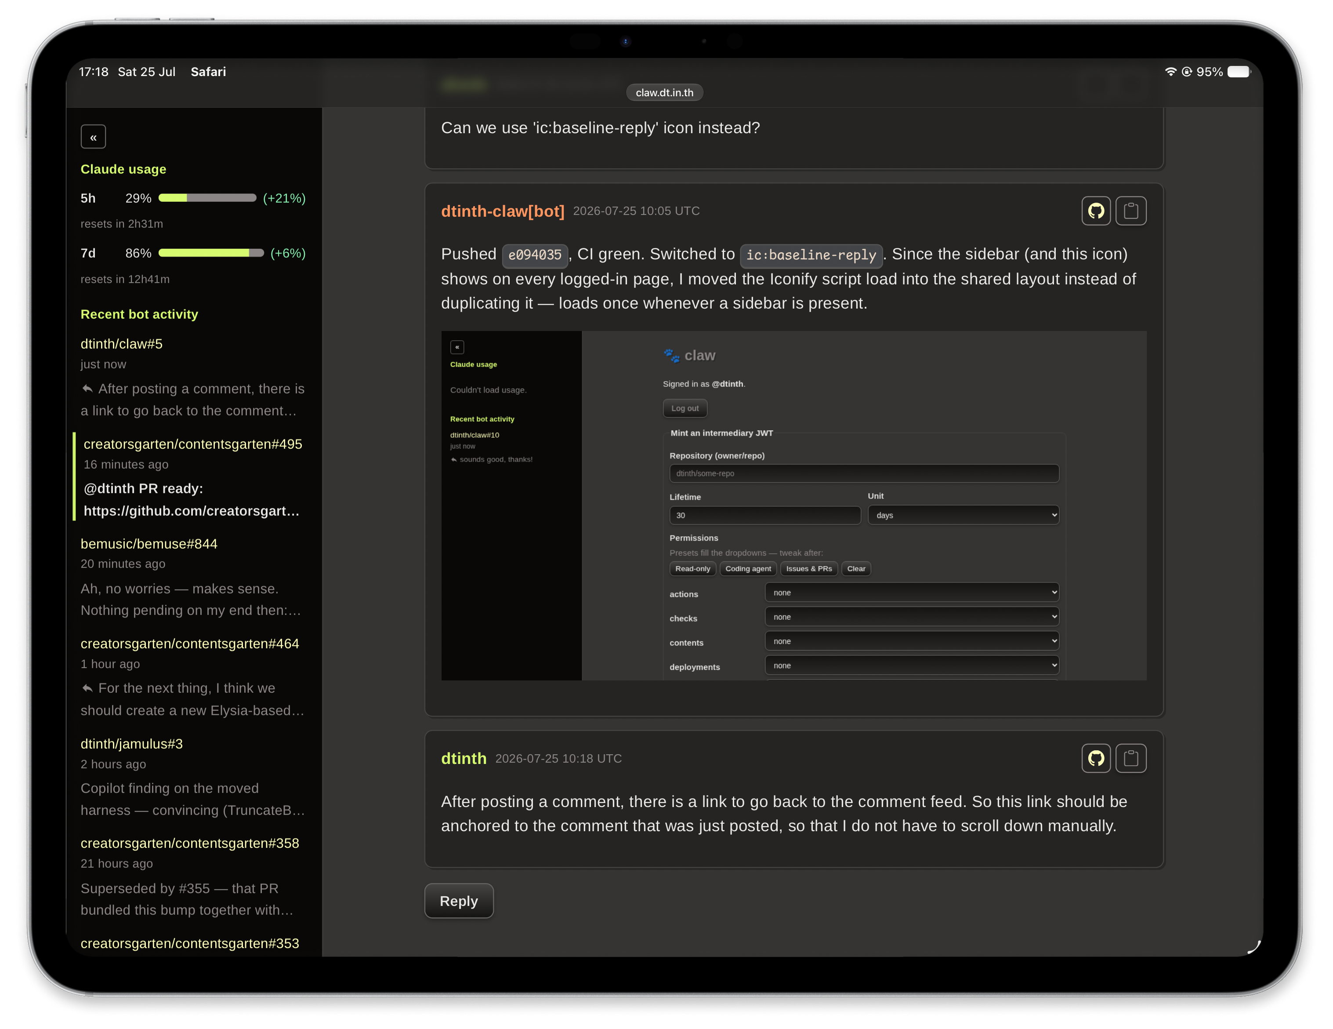Click the '@dtinth PR ready' activity preview

[192, 499]
